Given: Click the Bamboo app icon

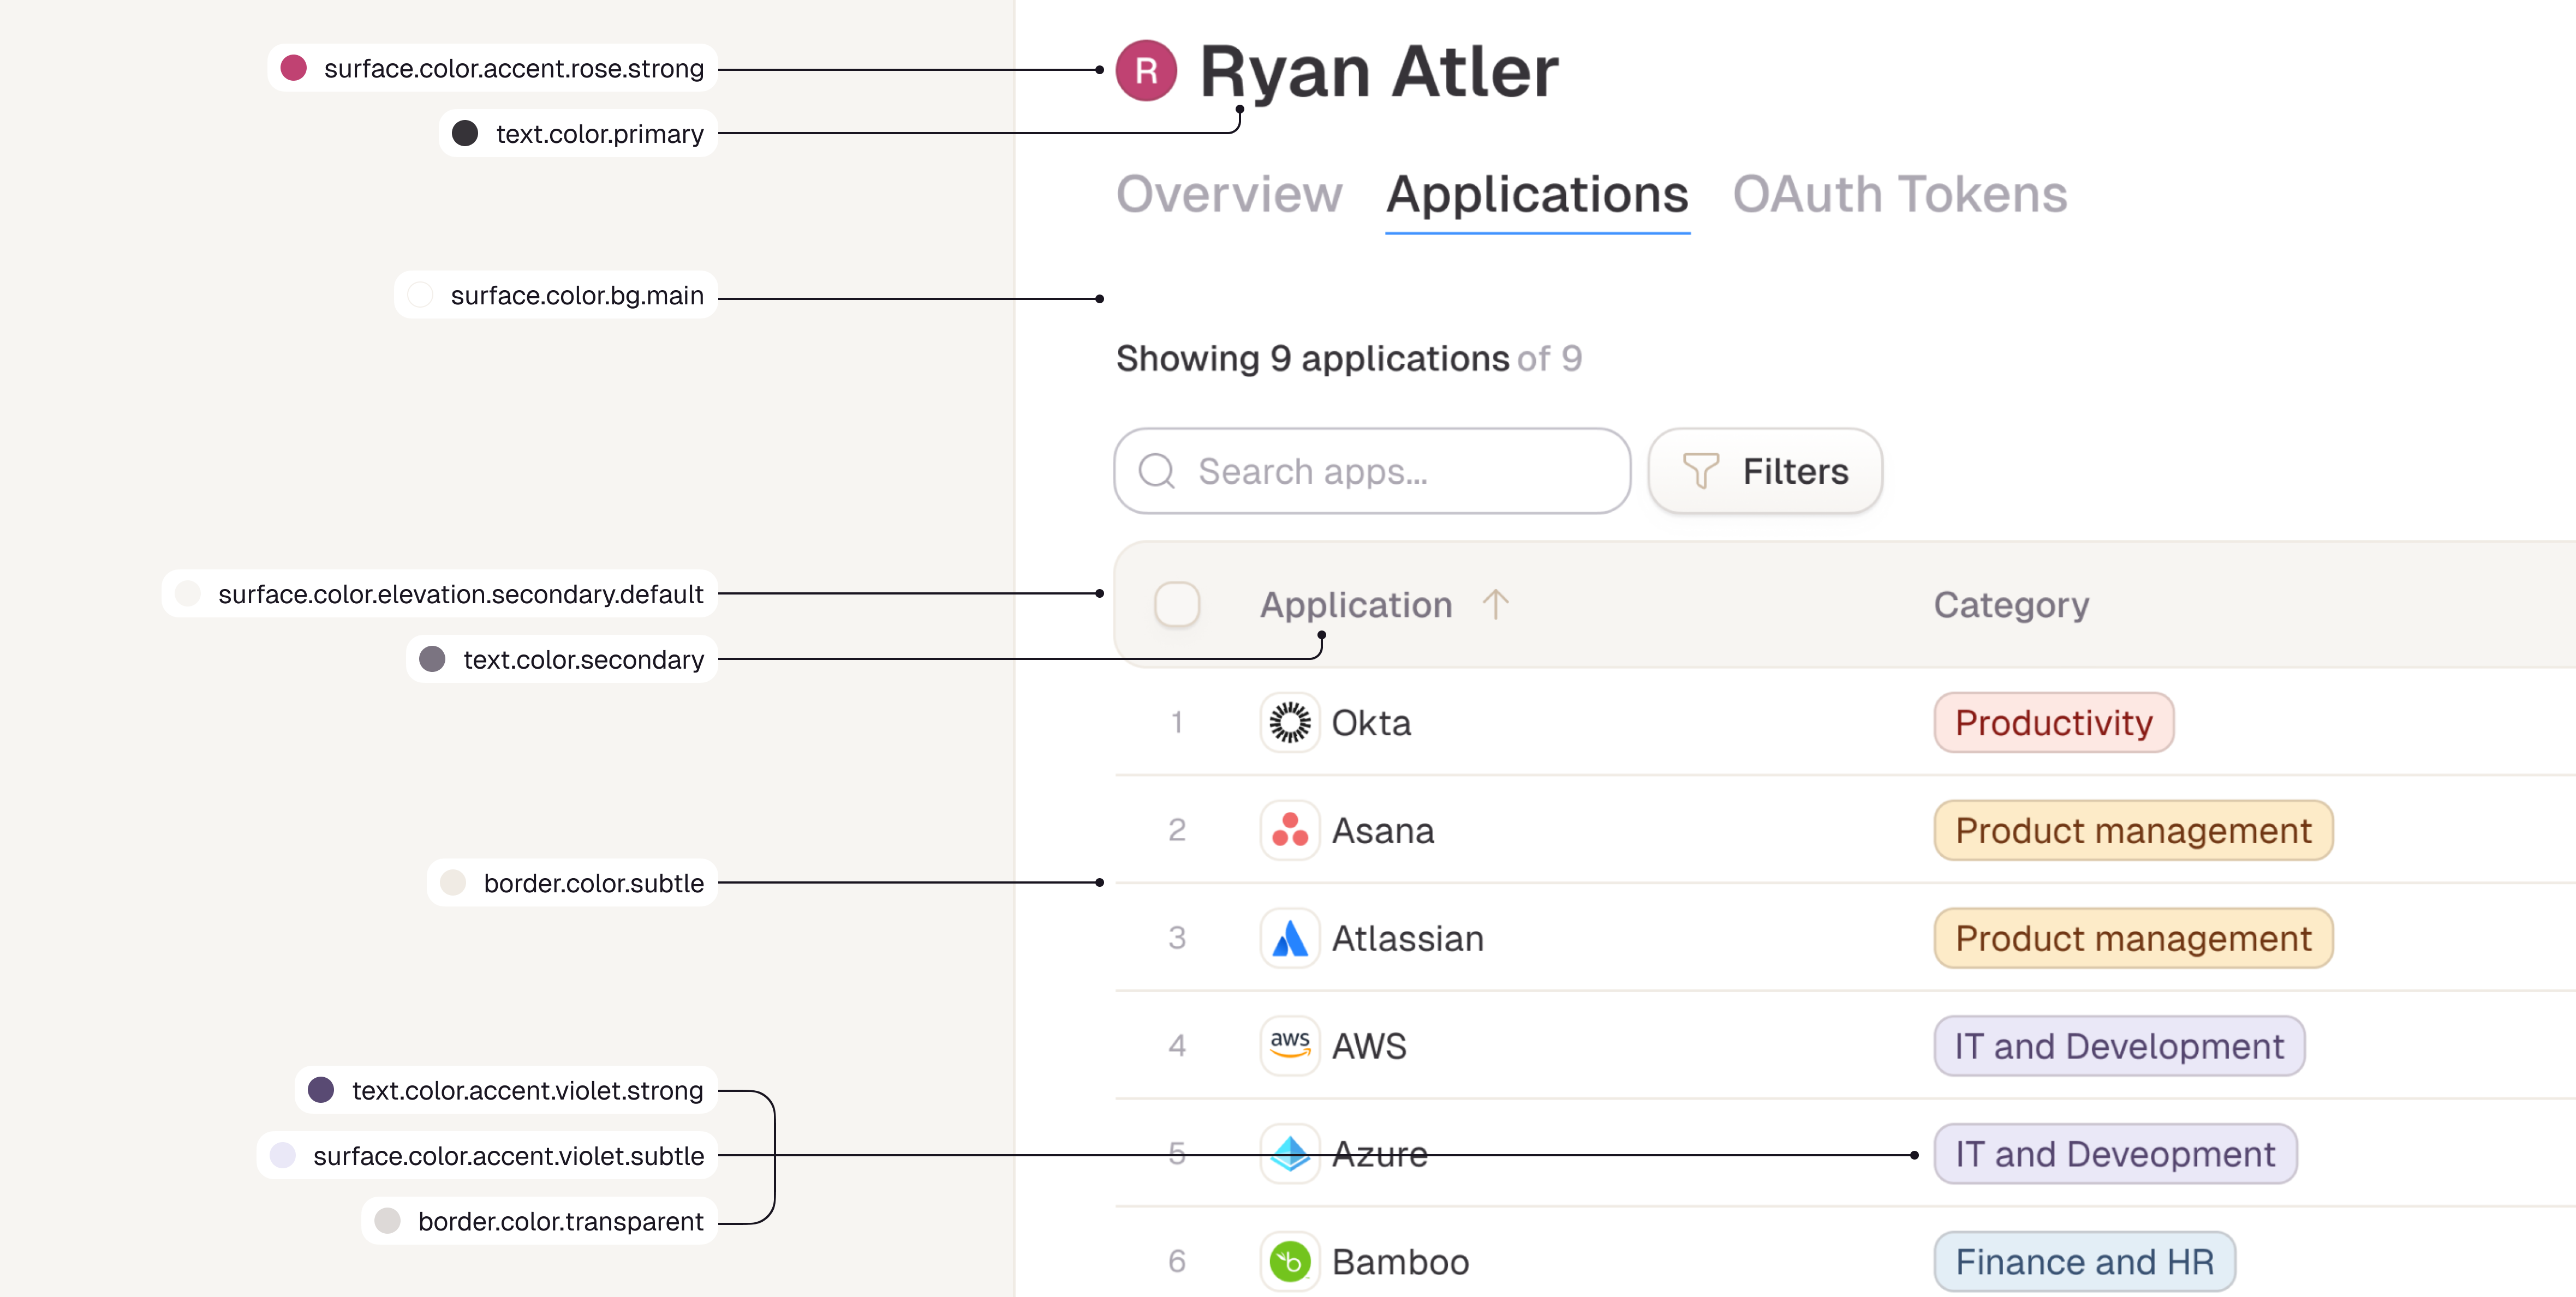Looking at the screenshot, I should pos(1289,1261).
